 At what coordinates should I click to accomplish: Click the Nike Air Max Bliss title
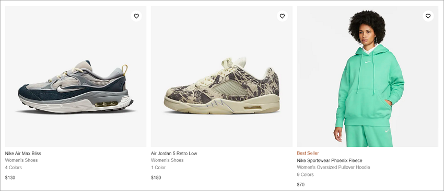[23, 154]
